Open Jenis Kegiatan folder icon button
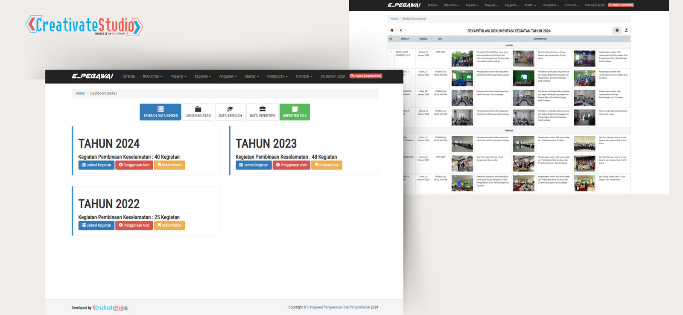683x315 pixels. point(198,112)
